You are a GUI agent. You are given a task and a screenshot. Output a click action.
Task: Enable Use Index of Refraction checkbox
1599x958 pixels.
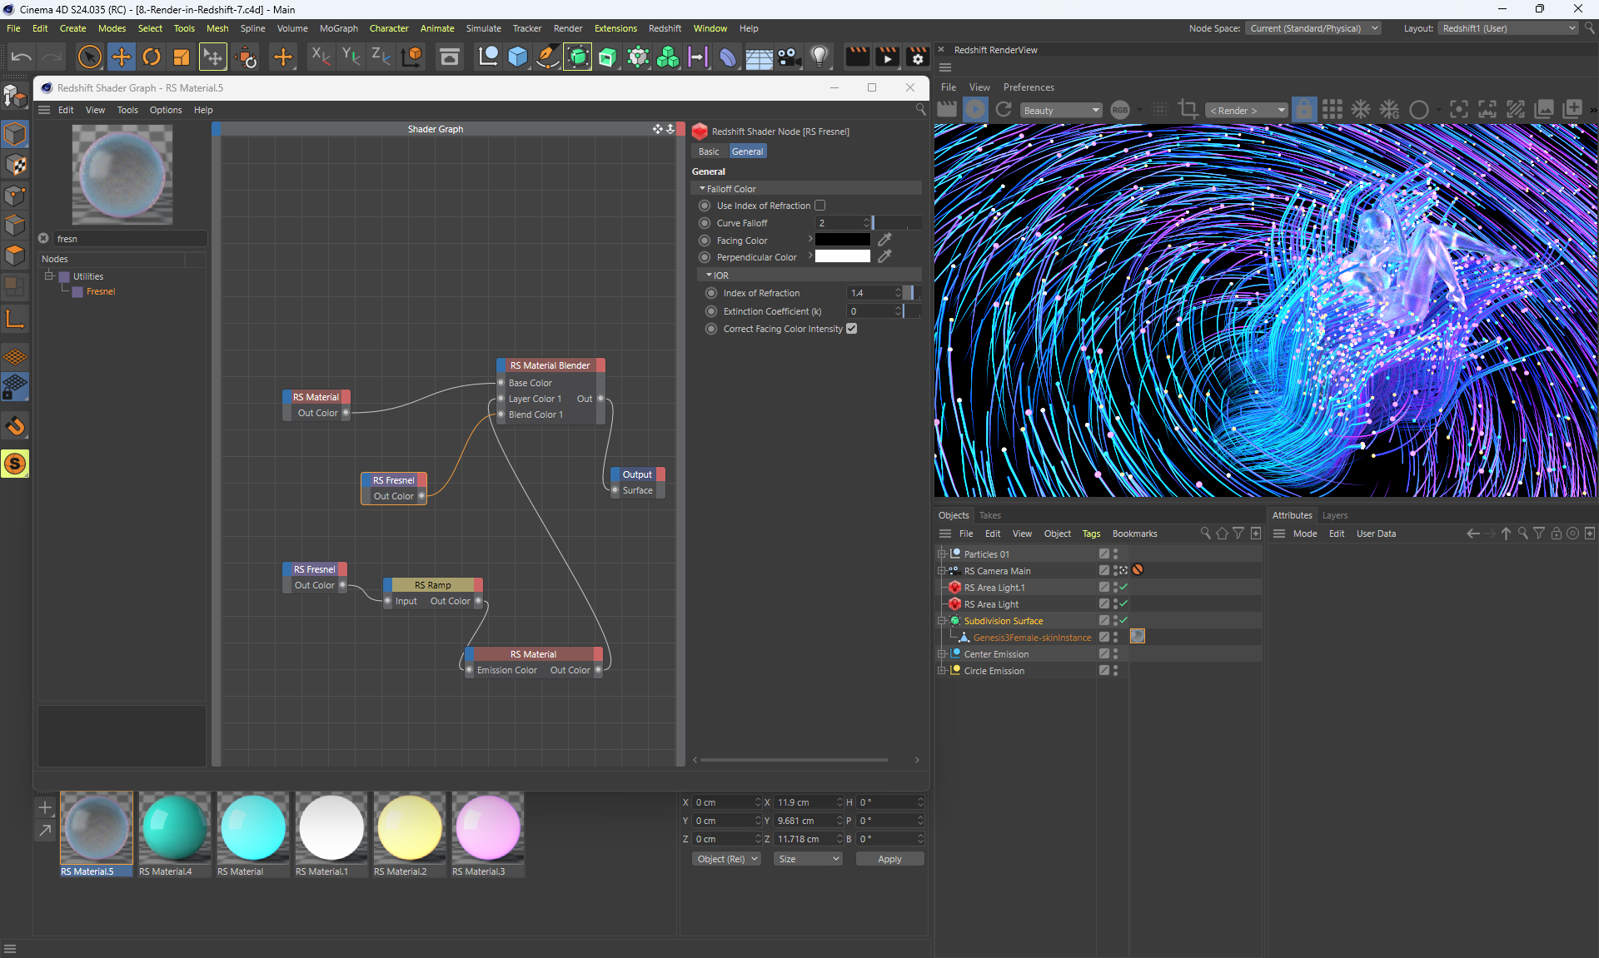(x=819, y=206)
